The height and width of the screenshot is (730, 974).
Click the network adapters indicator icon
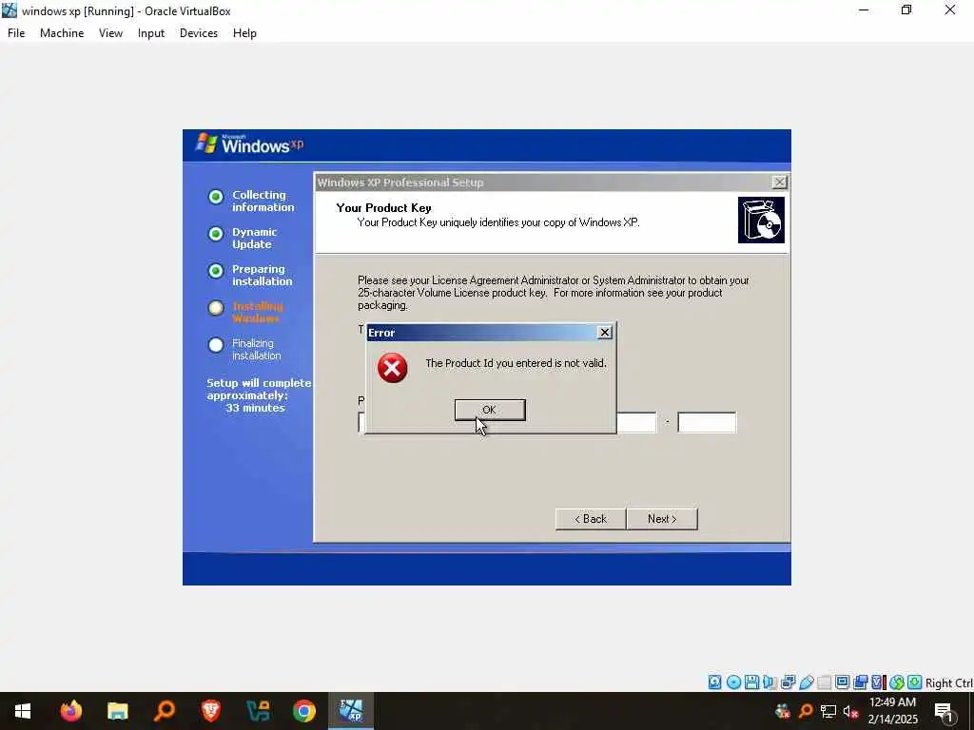pyautogui.click(x=789, y=682)
